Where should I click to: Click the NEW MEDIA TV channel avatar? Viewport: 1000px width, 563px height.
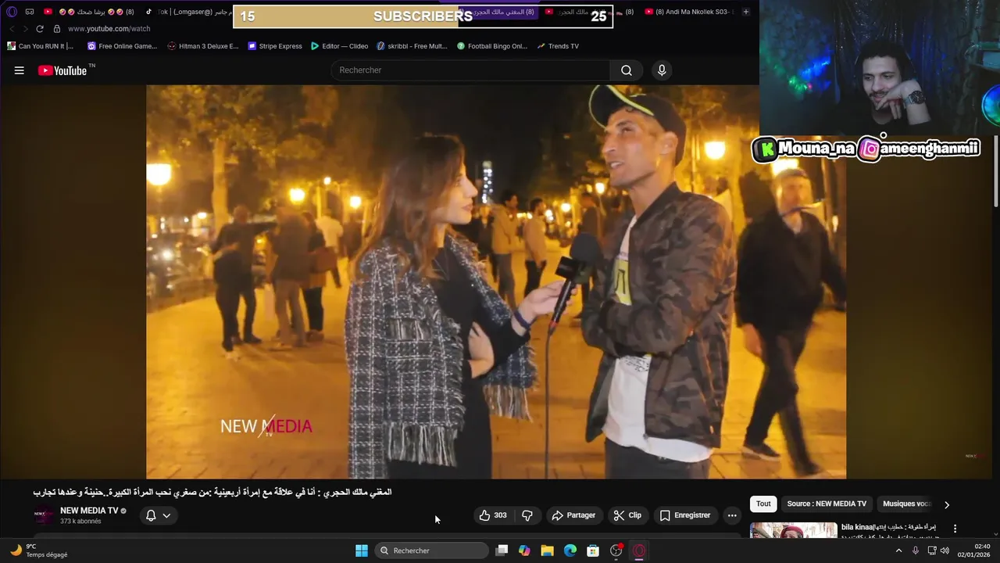pyautogui.click(x=44, y=515)
